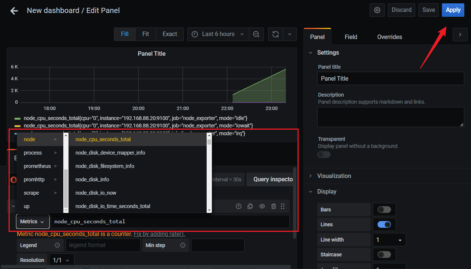Refresh the dashboard using the refresh icon
The height and width of the screenshot is (269, 471).
pyautogui.click(x=276, y=34)
